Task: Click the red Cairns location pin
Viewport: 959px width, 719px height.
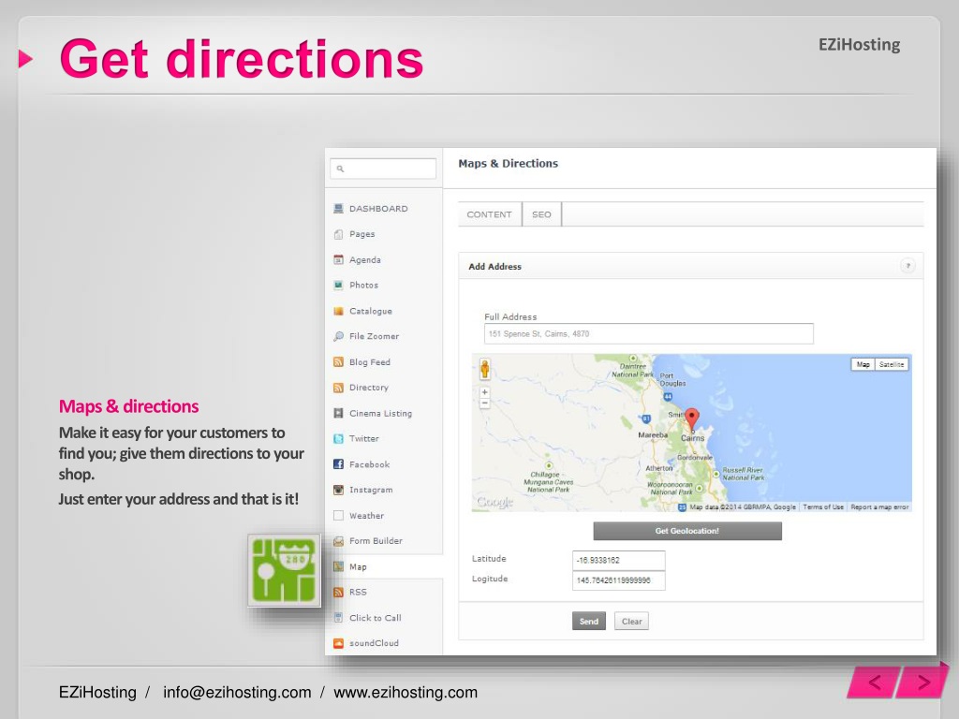Action: click(x=692, y=419)
